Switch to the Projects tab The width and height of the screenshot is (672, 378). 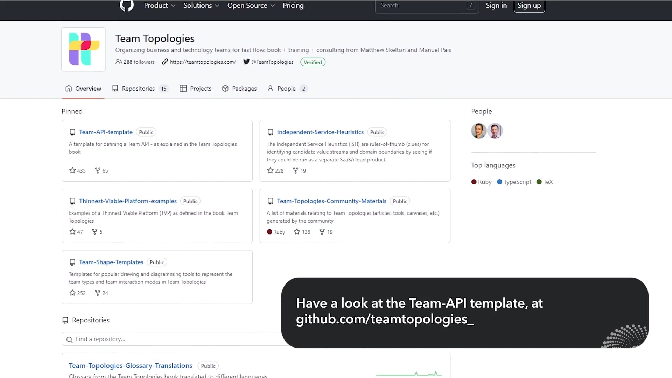(x=196, y=89)
